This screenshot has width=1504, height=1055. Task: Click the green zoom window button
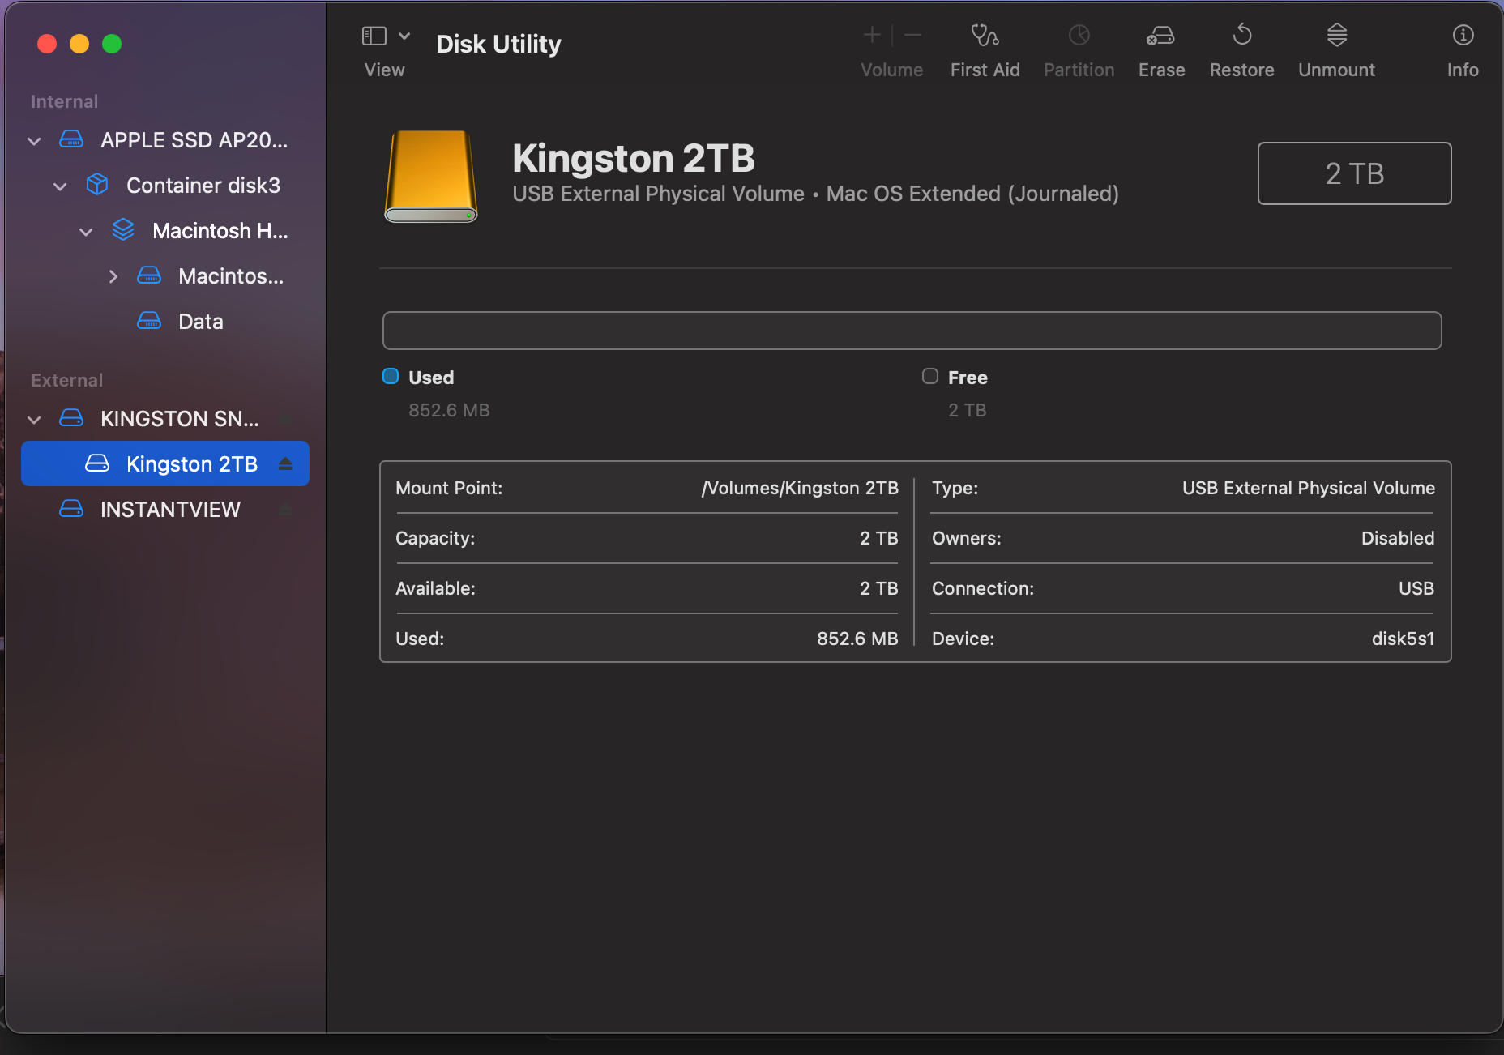point(112,44)
